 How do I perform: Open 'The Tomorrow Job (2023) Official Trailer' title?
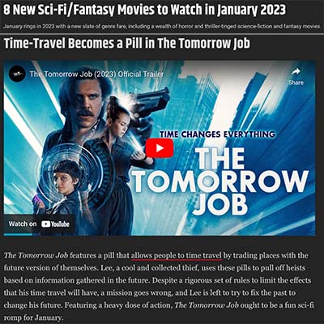pyautogui.click(x=96, y=74)
